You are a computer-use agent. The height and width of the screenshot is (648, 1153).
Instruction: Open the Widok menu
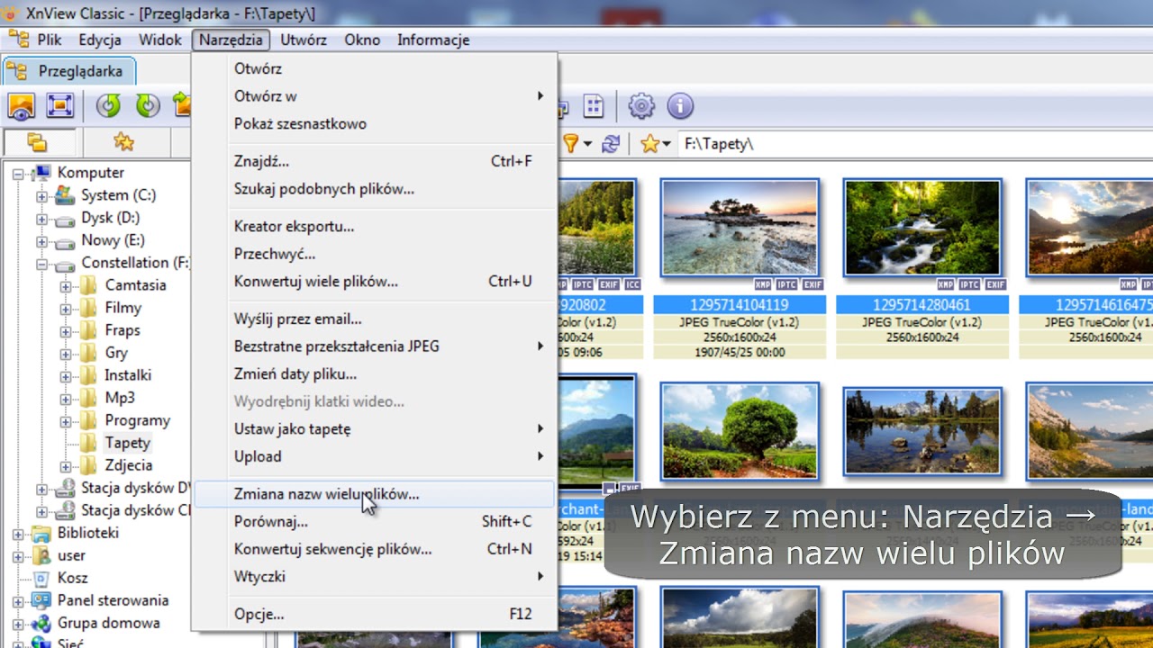click(x=159, y=40)
